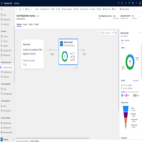Open Marketing pages in the sidebar
142x142 pixels.
[7, 123]
